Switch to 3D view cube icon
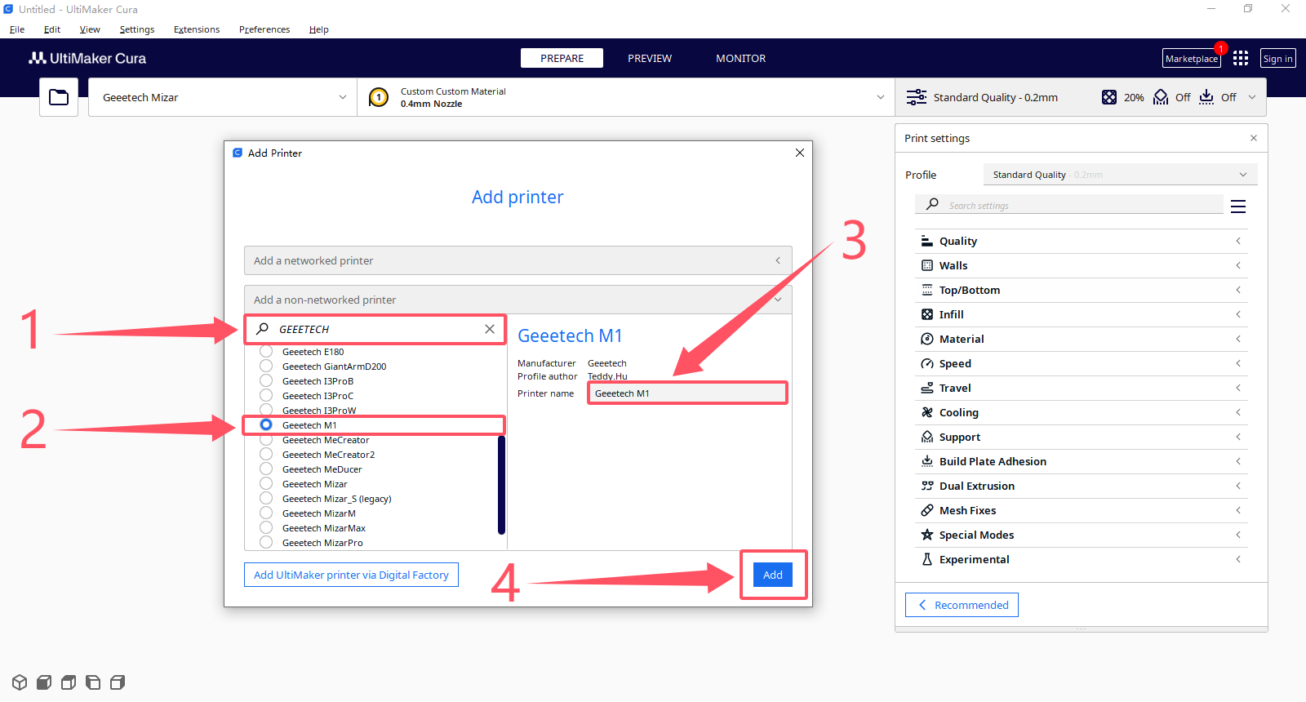 pos(20,682)
